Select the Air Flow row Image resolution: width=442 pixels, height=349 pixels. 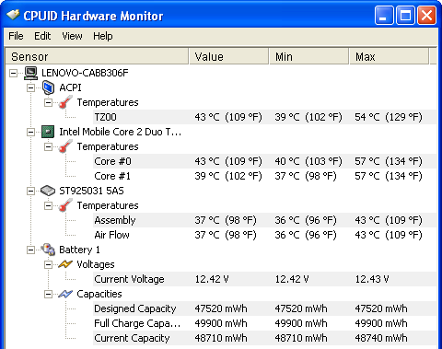[x=264, y=235]
